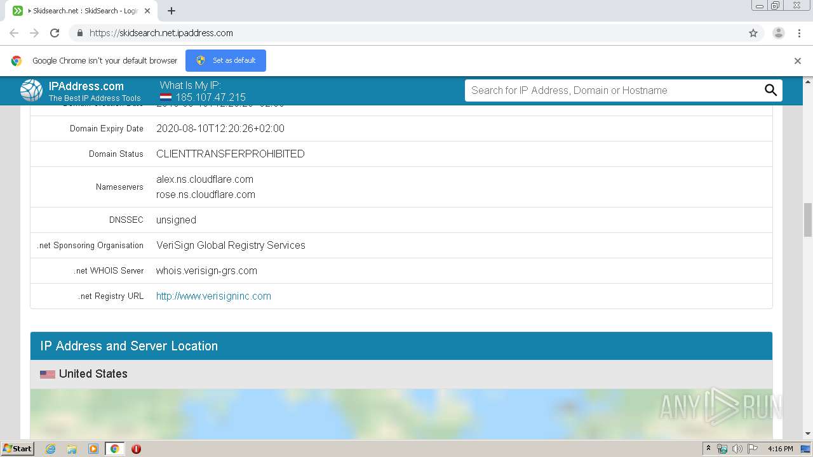Click the browser forward arrow
The image size is (813, 457).
tap(34, 33)
